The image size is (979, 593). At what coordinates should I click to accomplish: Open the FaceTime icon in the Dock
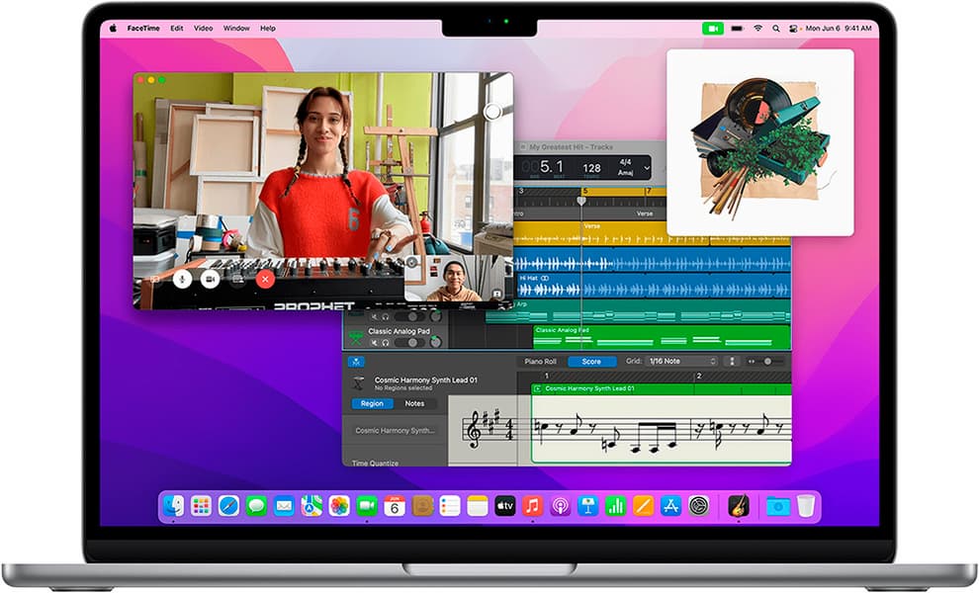[x=367, y=506]
